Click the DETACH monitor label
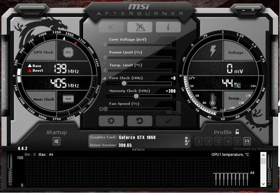Image resolution: width=280 pixels, height=193 pixels. click(x=138, y=149)
